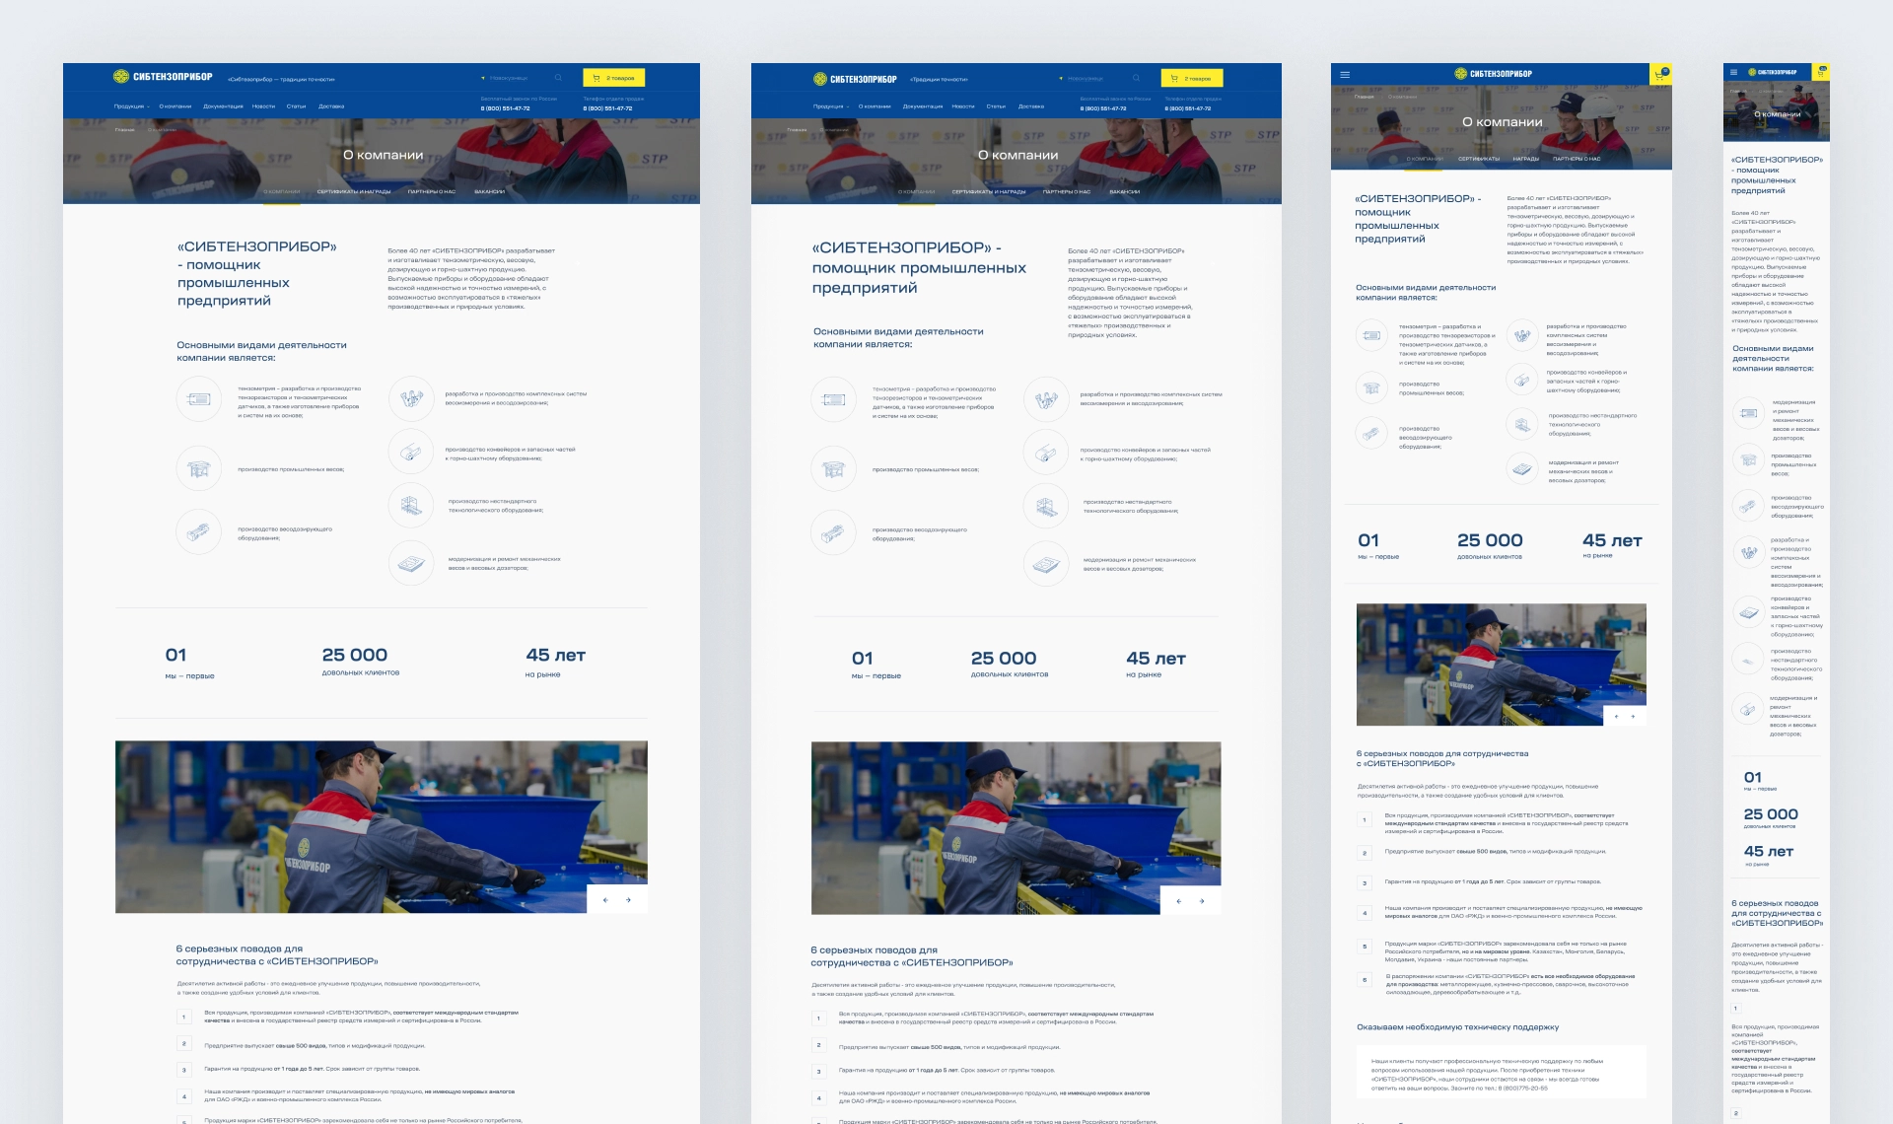Click the комплексных систем icon in the leftmost mockup
Viewport: 1893px width, 1124px height.
[x=411, y=398]
